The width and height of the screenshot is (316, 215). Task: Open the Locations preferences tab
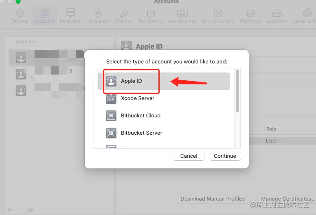[x=276, y=16]
